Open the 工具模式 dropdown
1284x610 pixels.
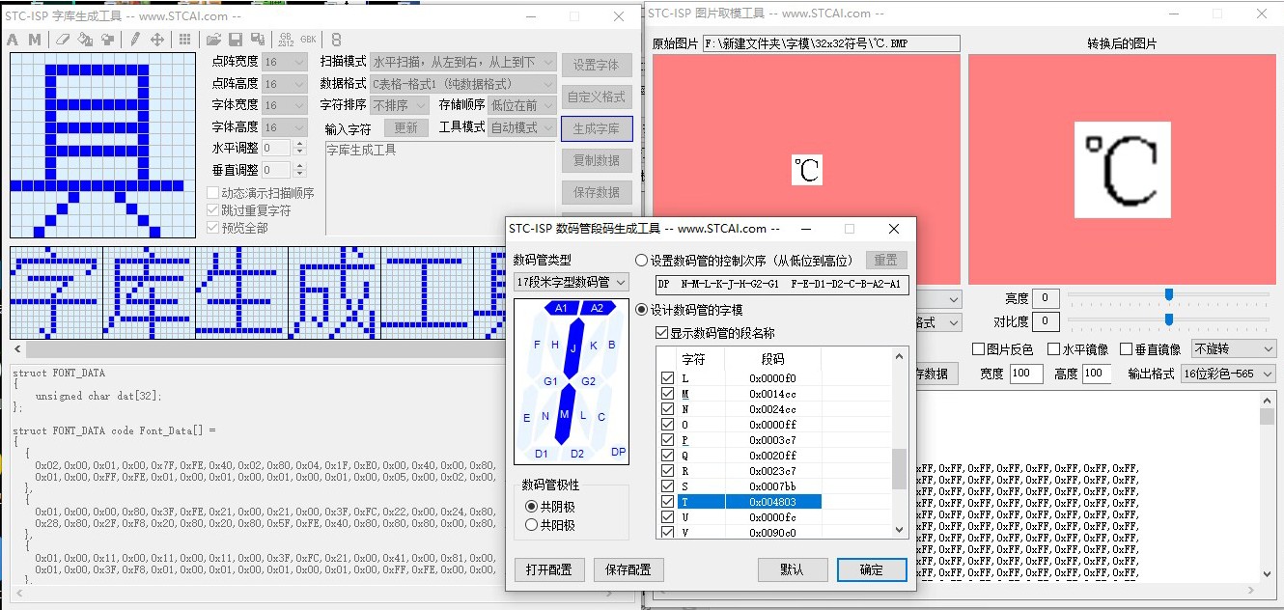522,127
